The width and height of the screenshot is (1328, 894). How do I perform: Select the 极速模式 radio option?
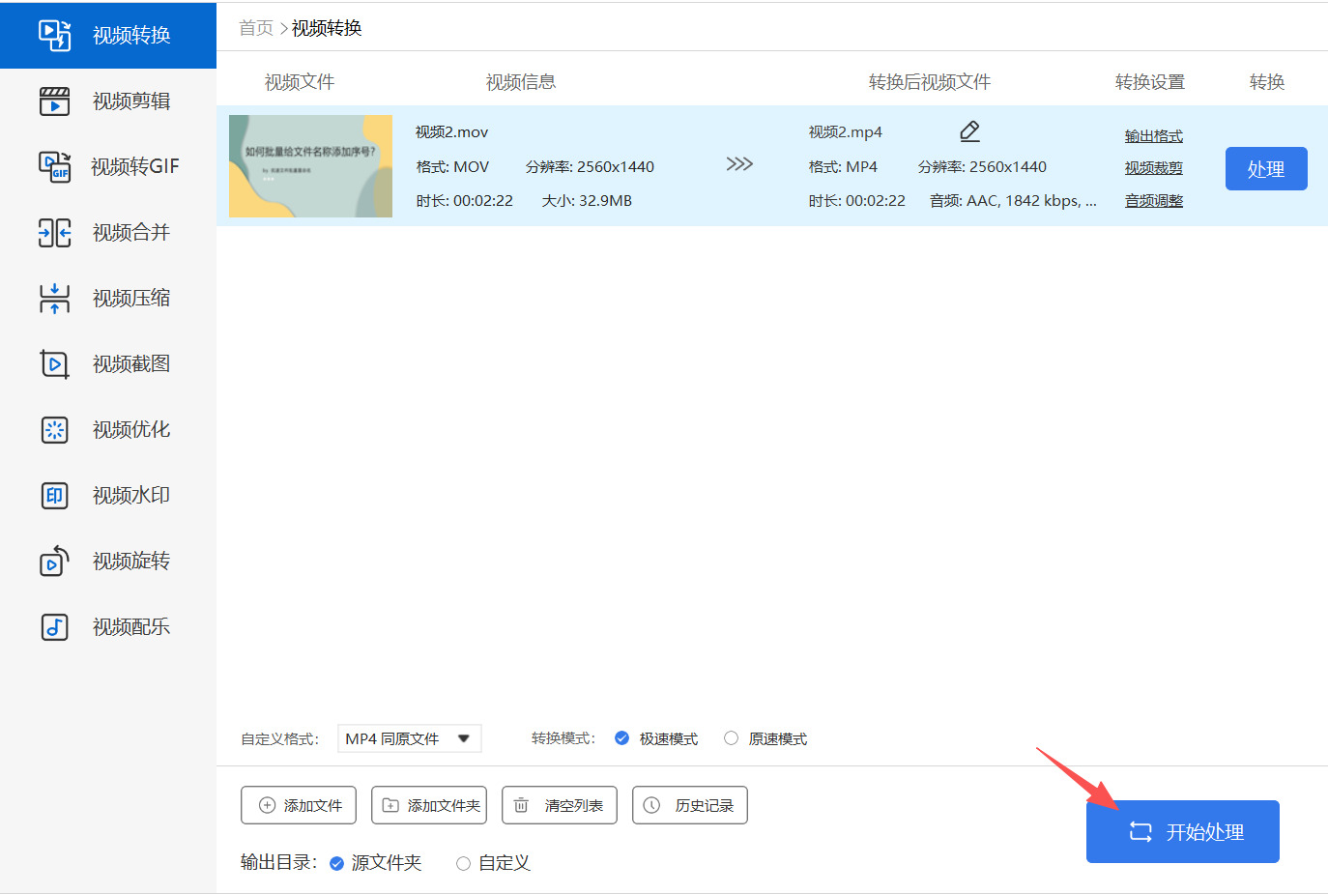pos(622,738)
